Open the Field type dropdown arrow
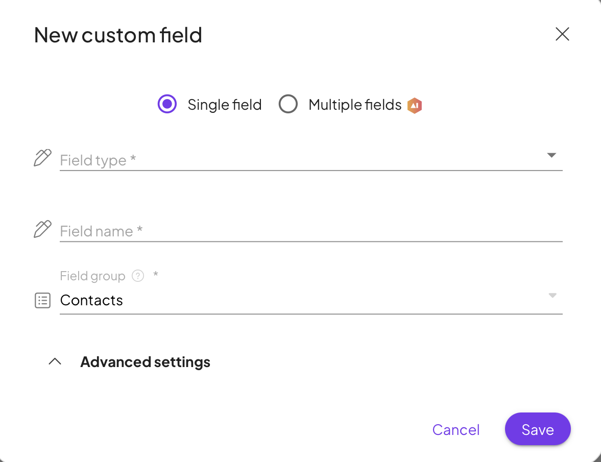Viewport: 601px width, 462px height. click(x=551, y=155)
